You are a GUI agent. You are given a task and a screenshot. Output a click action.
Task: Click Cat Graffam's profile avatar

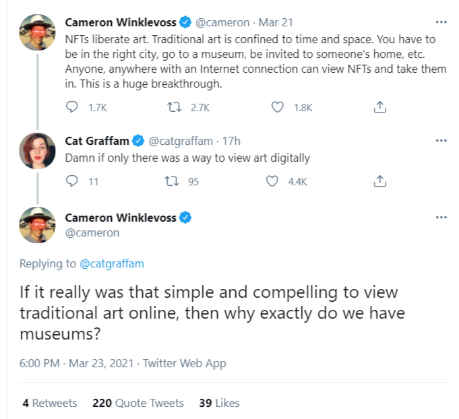[x=37, y=152]
